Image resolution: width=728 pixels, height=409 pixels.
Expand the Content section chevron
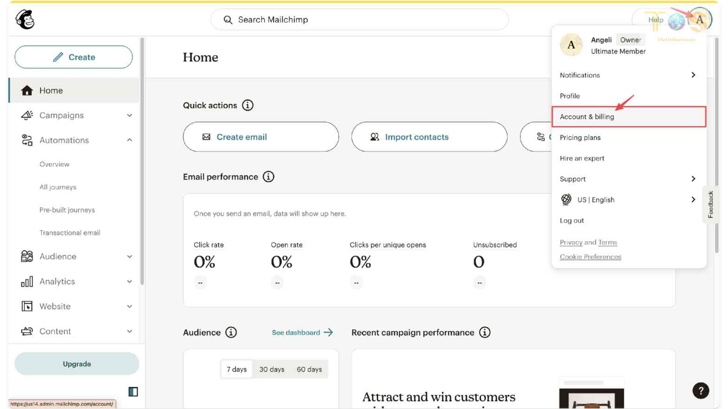tap(130, 331)
